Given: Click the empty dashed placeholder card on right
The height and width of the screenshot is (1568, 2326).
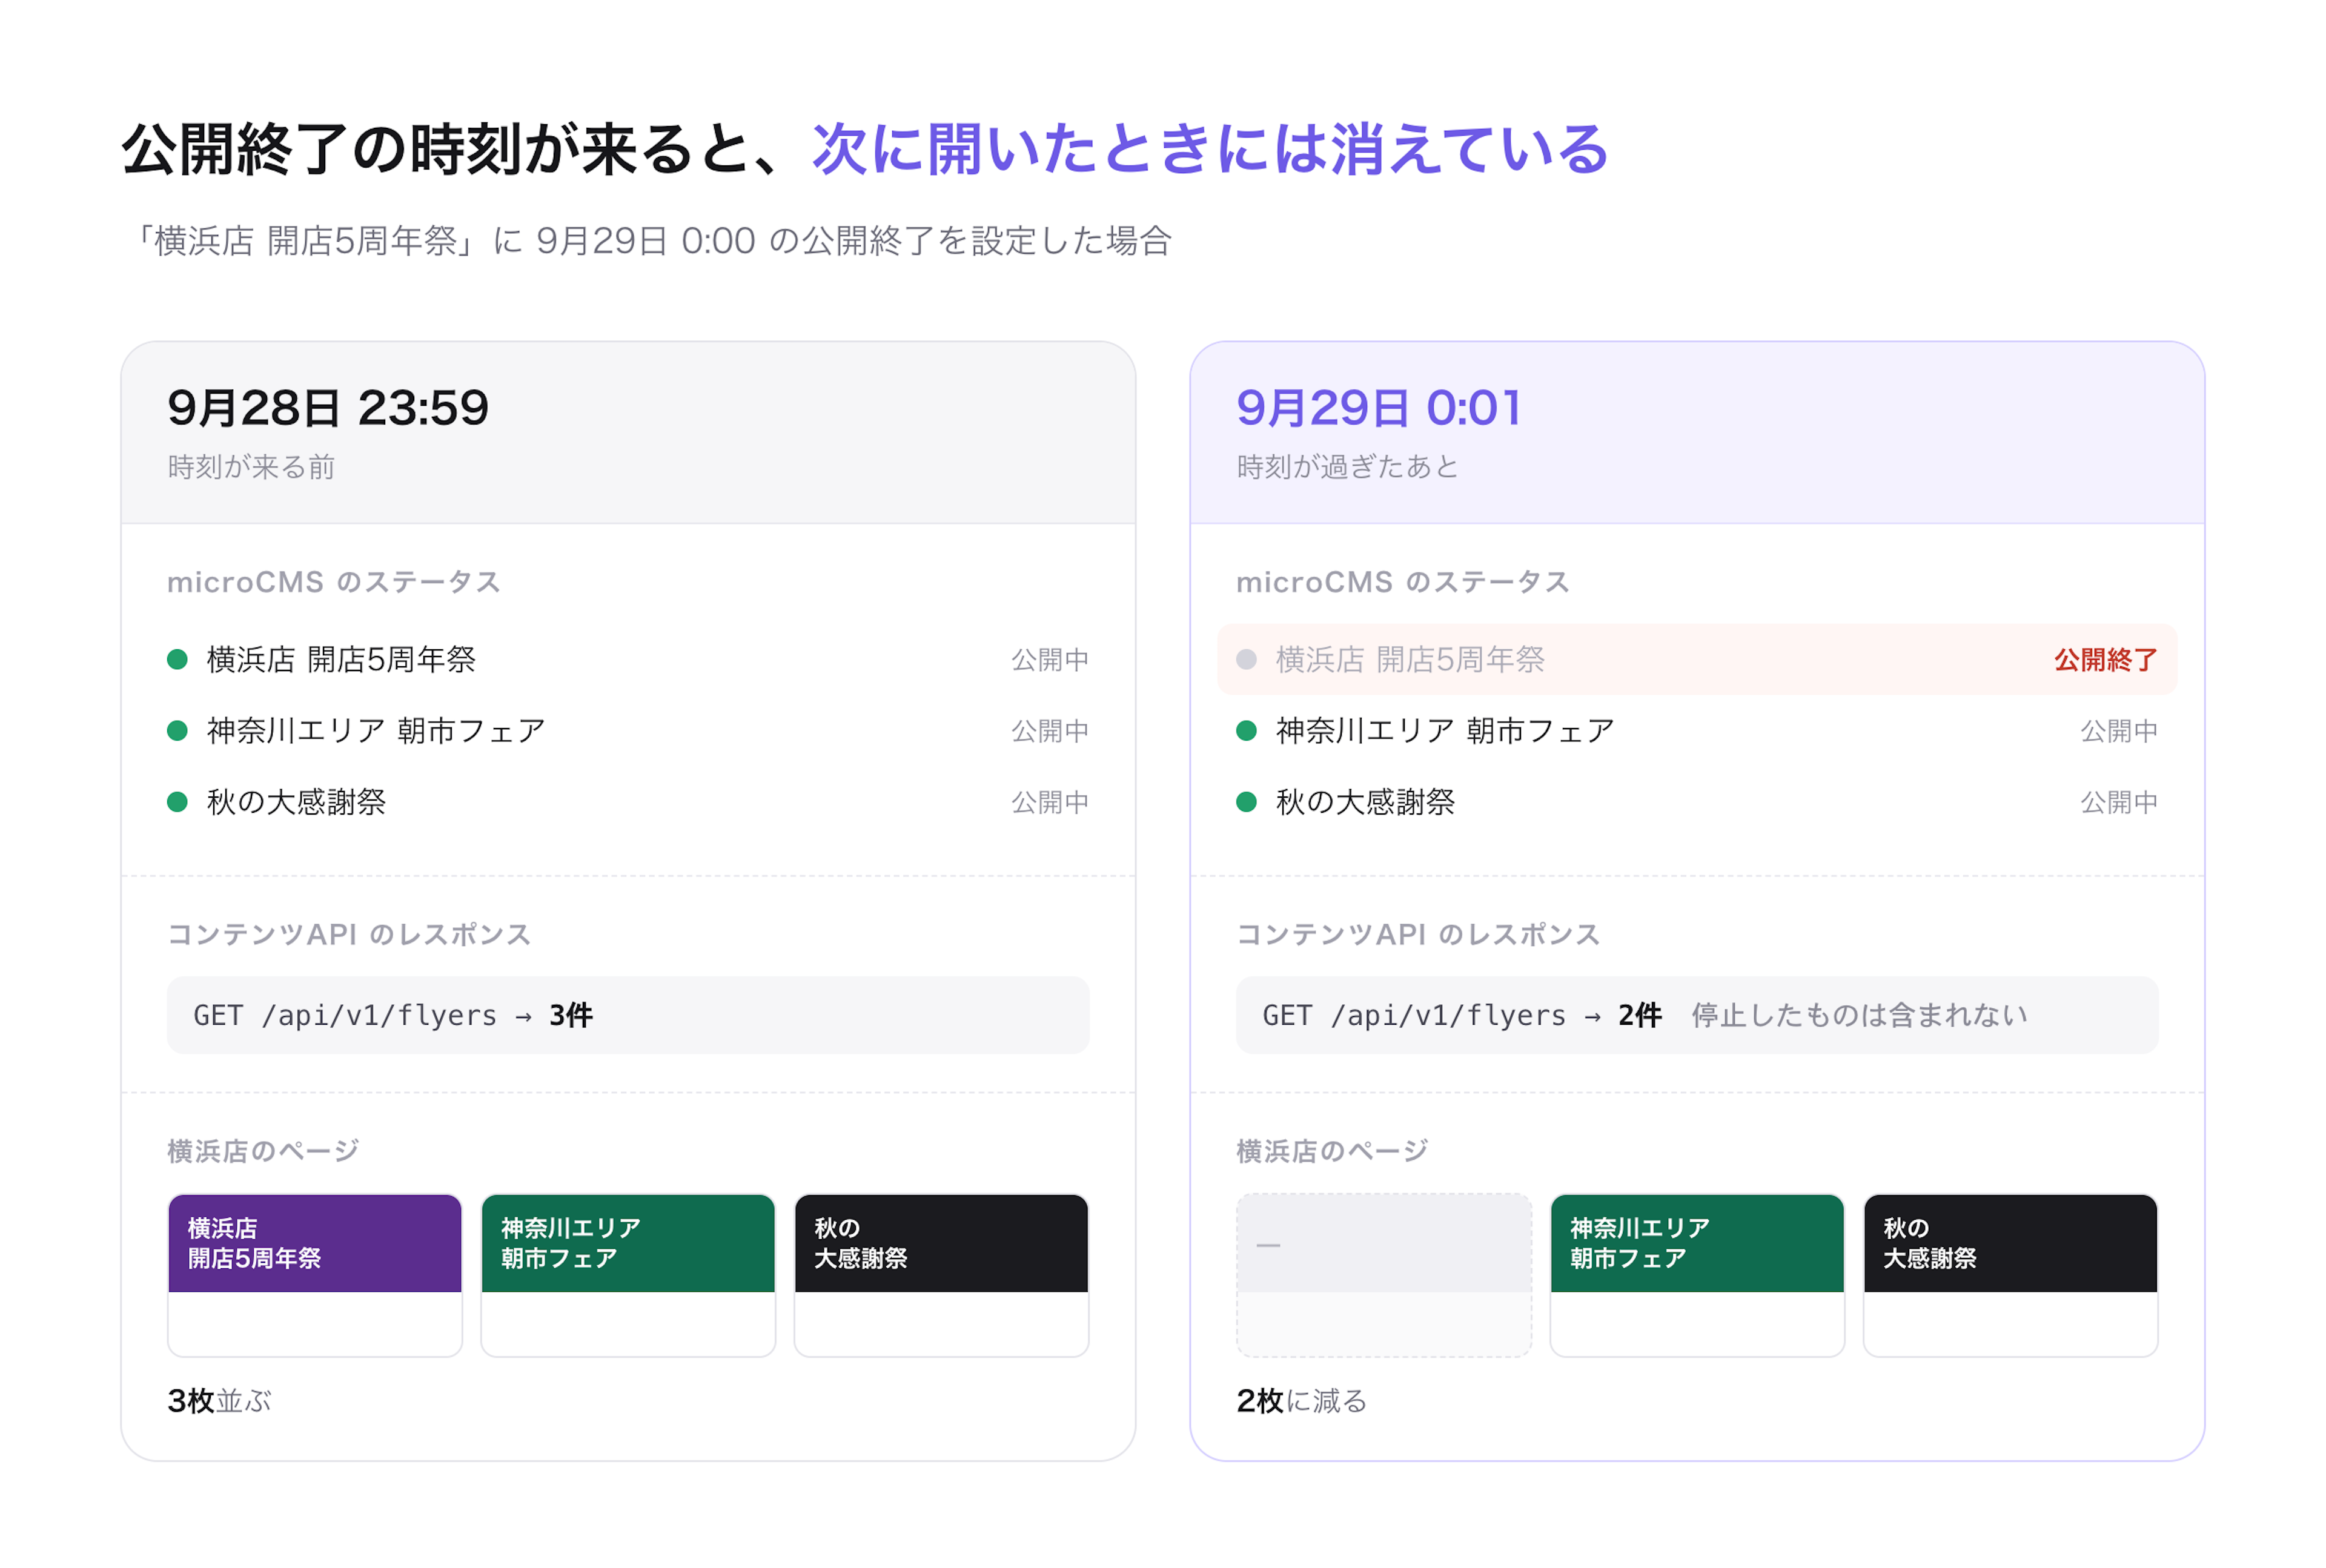Looking at the screenshot, I should (x=1384, y=1275).
